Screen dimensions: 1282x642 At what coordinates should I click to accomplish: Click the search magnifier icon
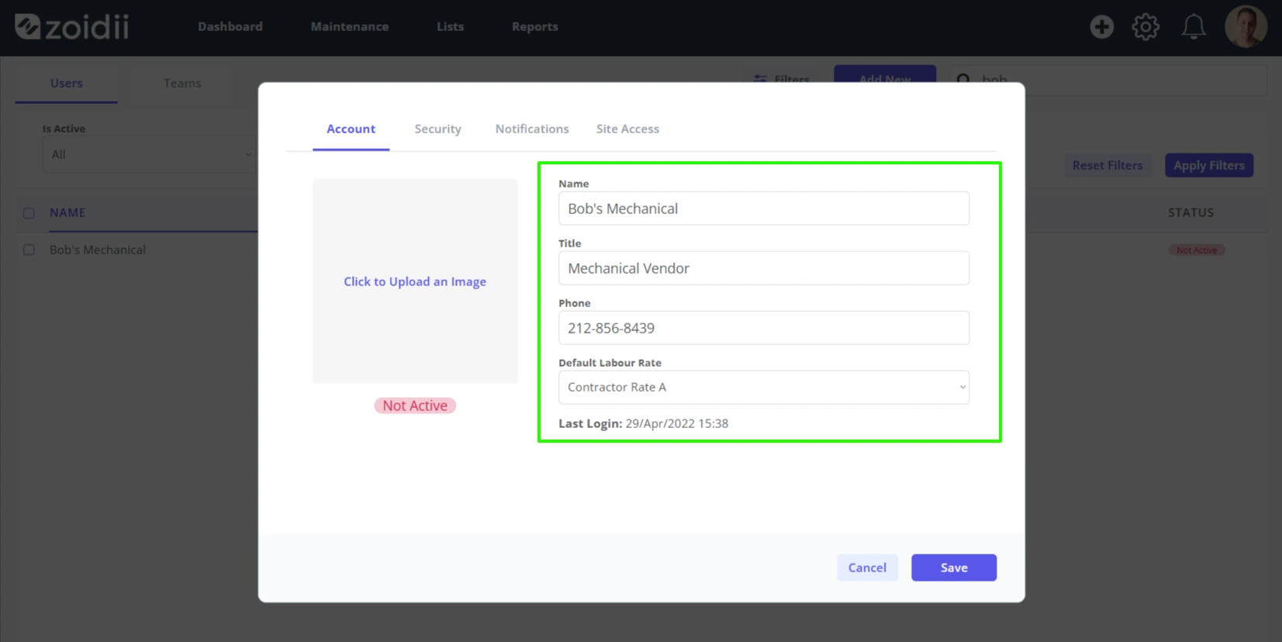point(963,79)
